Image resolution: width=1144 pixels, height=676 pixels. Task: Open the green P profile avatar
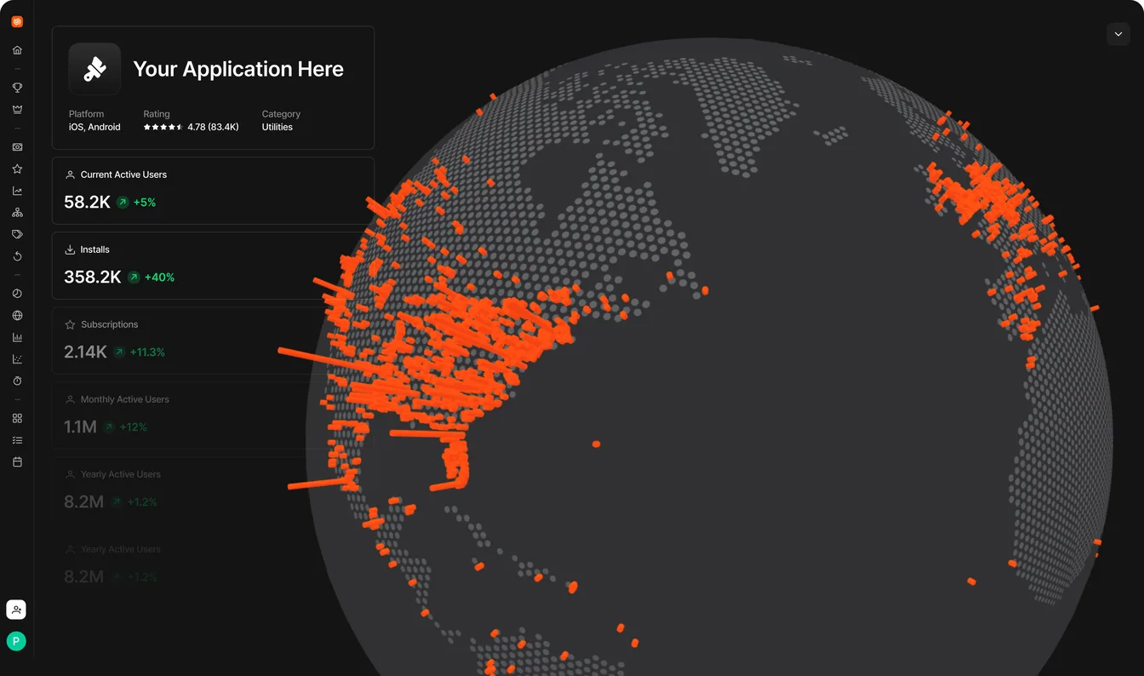pos(16,641)
